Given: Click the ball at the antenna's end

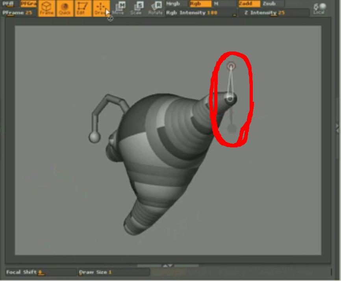Looking at the screenshot, I should pos(94,137).
